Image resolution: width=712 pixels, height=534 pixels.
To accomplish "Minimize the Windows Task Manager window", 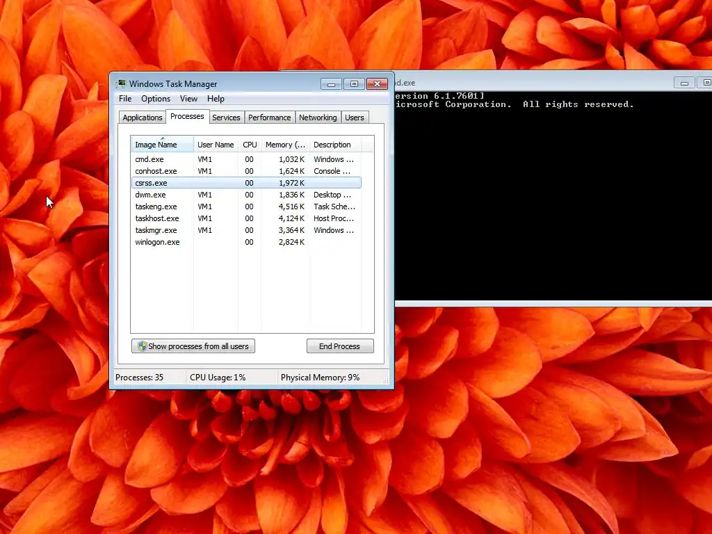I will 331,83.
